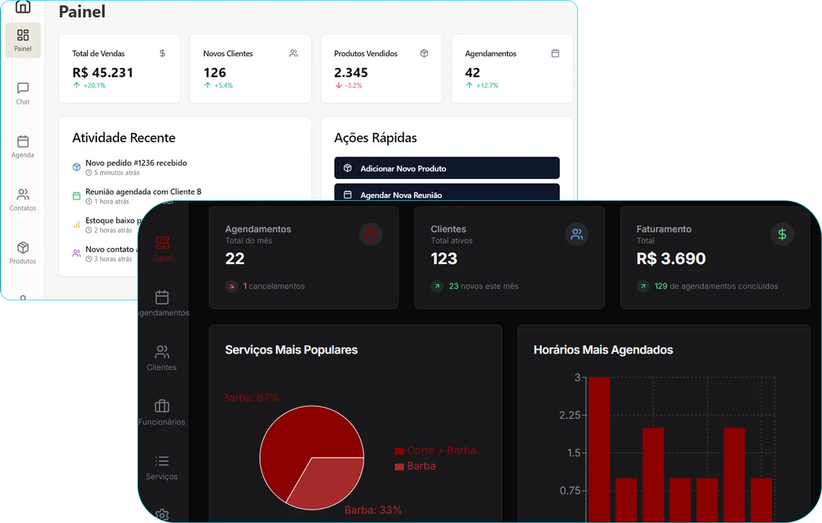Viewport: 822px width, 523px height.
Task: Open Funcionários from the dark sidebar
Action: click(x=162, y=412)
